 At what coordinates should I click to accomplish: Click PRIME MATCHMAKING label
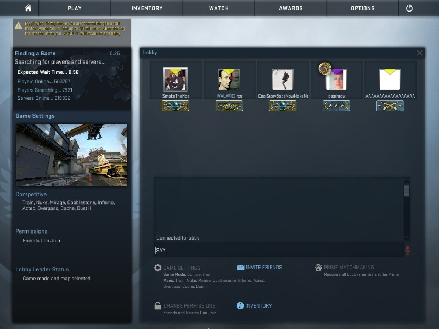coord(349,268)
